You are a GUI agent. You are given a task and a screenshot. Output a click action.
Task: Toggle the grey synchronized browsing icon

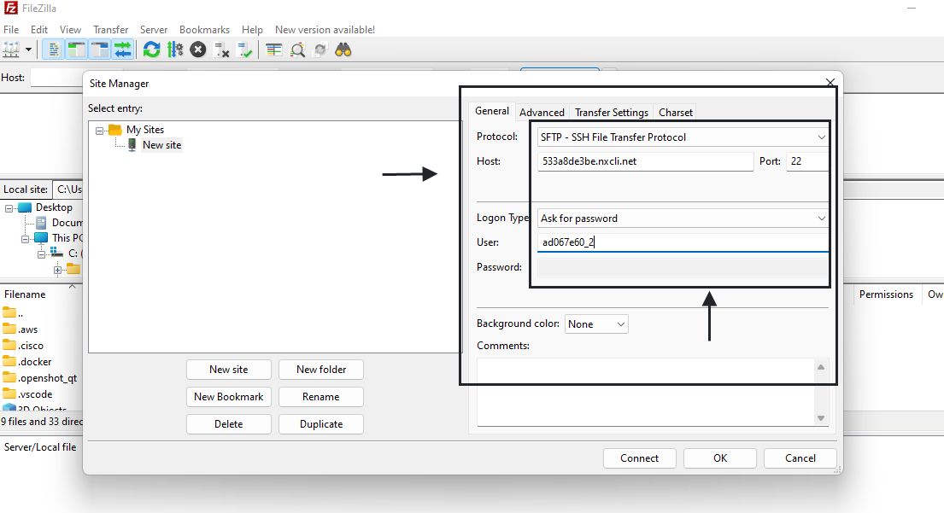tap(320, 50)
